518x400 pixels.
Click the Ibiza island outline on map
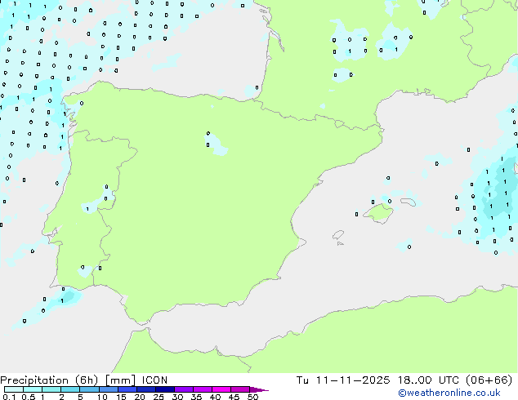point(338,236)
